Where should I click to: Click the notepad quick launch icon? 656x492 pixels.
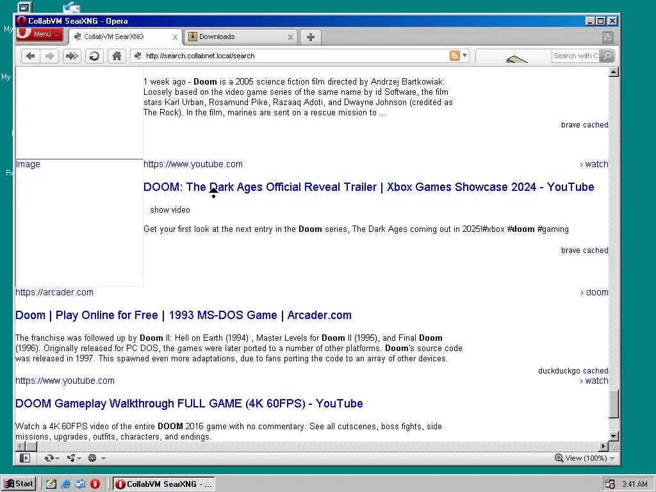click(51, 484)
